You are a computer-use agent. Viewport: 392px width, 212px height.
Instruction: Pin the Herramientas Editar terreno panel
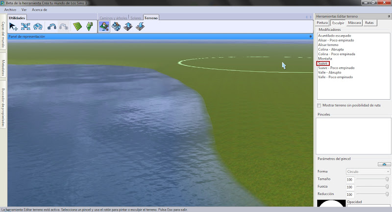389,16
